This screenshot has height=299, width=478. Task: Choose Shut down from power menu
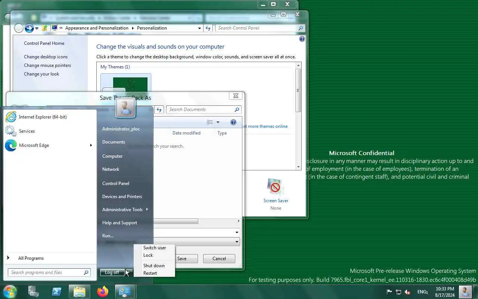(x=154, y=266)
